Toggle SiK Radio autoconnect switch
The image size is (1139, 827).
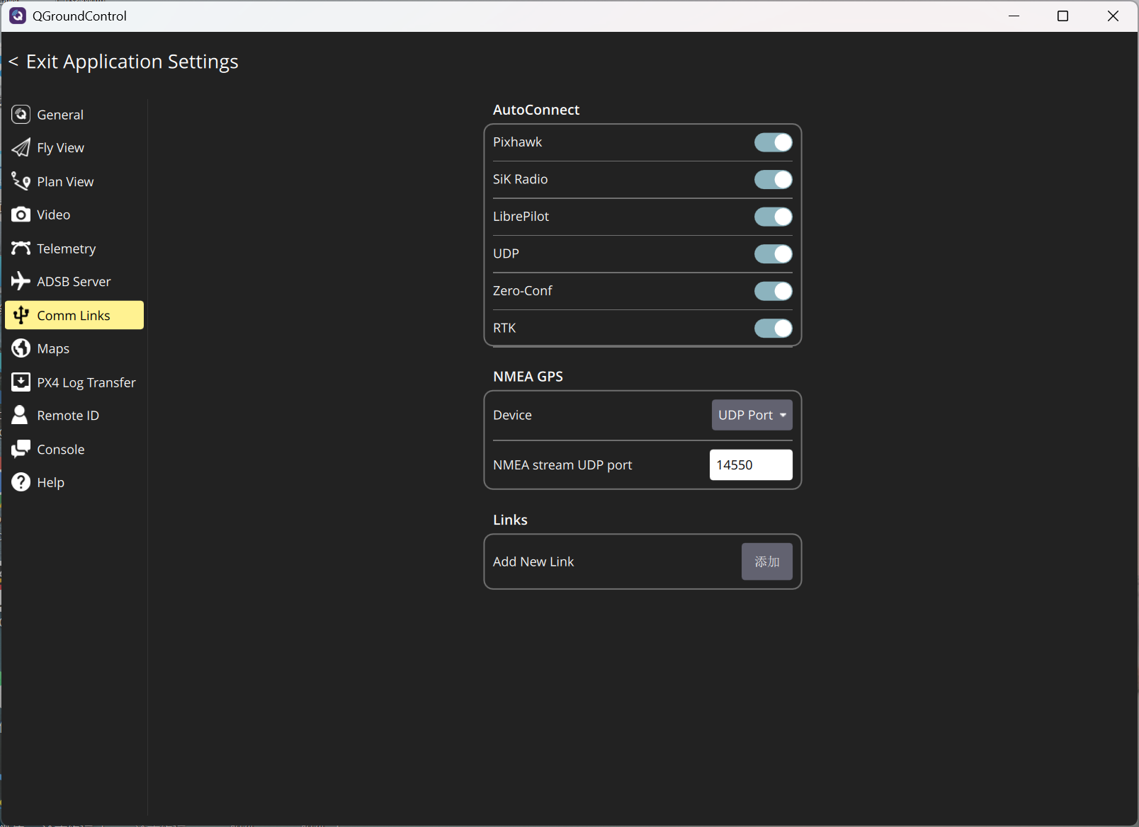(x=773, y=179)
